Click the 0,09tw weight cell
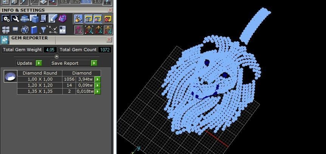 pyautogui.click(x=85, y=86)
